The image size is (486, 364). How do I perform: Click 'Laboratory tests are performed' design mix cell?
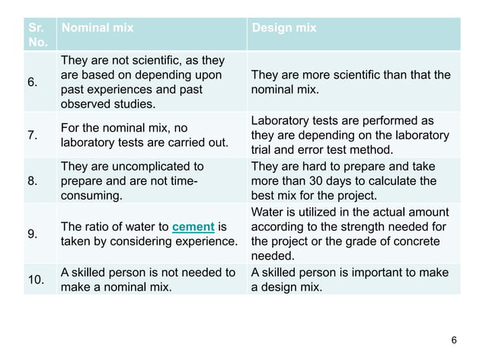pos(352,135)
